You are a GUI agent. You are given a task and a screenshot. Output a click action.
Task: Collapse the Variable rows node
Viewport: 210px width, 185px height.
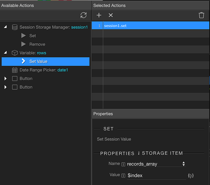tap(6, 53)
